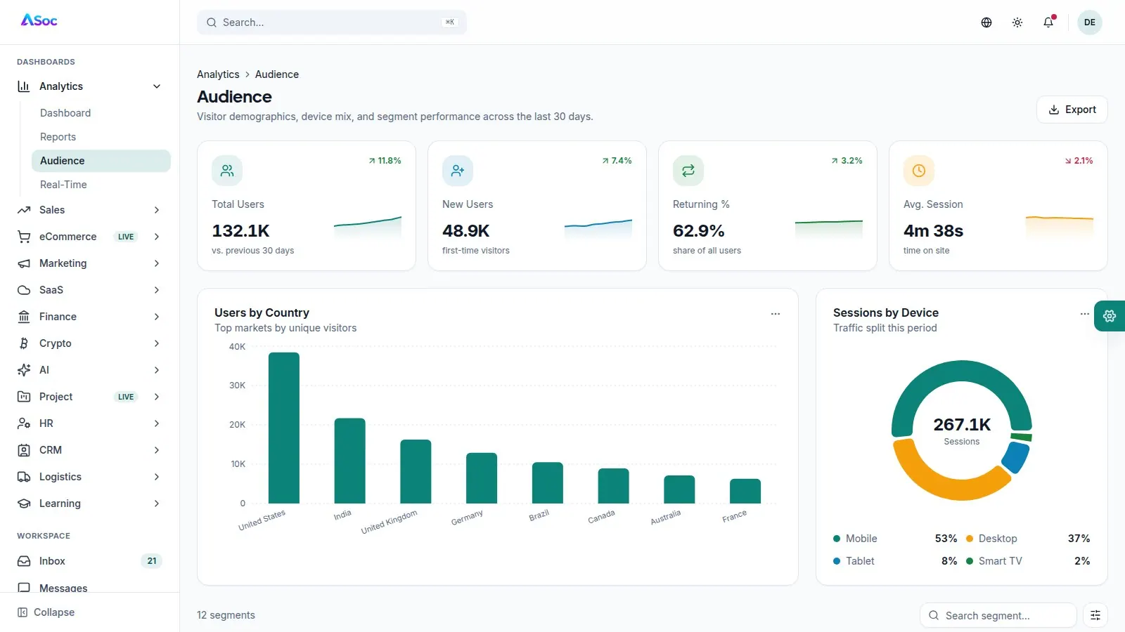1125x632 pixels.
Task: Click the Mobile legend color dot
Action: point(837,539)
